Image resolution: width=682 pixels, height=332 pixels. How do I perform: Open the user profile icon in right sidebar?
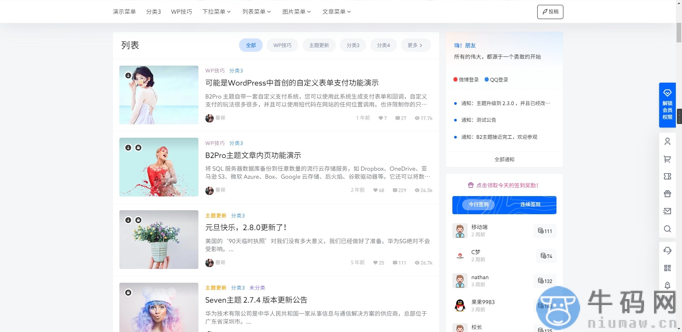coord(667,141)
